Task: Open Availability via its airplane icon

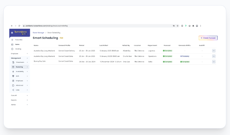Action: click(x=13, y=72)
